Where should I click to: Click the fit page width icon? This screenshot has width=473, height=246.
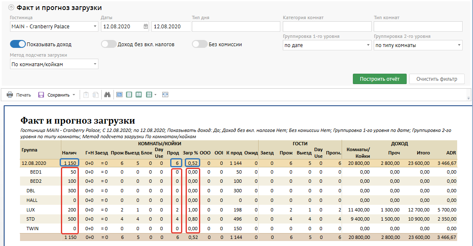tap(165, 95)
